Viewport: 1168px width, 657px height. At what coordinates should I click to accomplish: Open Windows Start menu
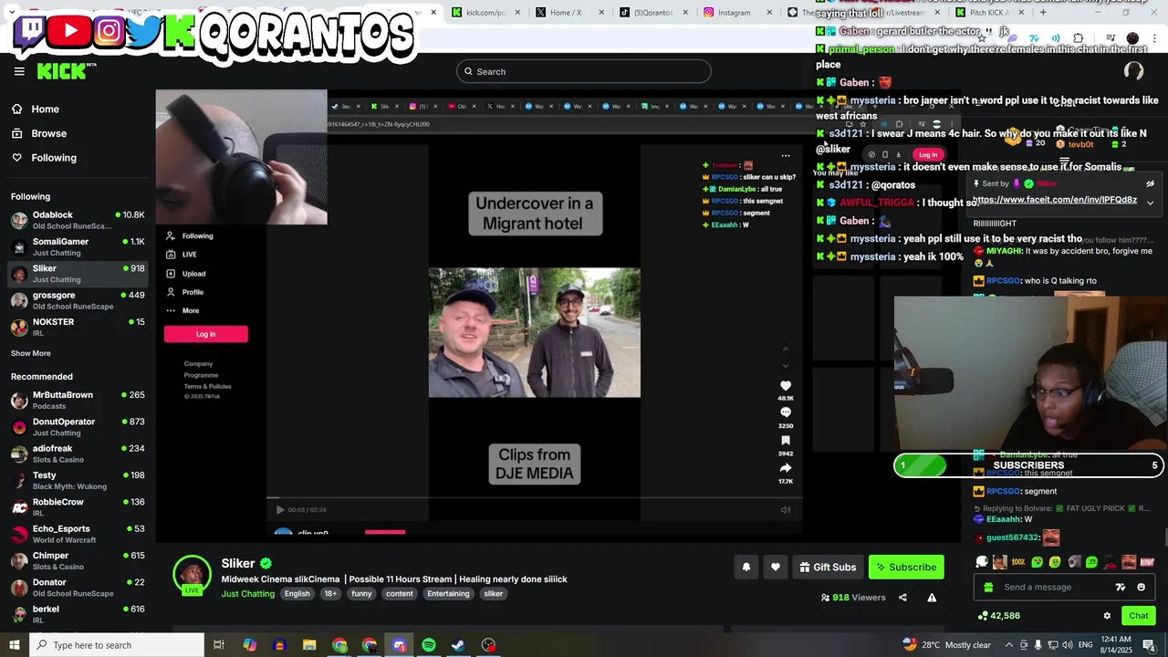coord(14,645)
